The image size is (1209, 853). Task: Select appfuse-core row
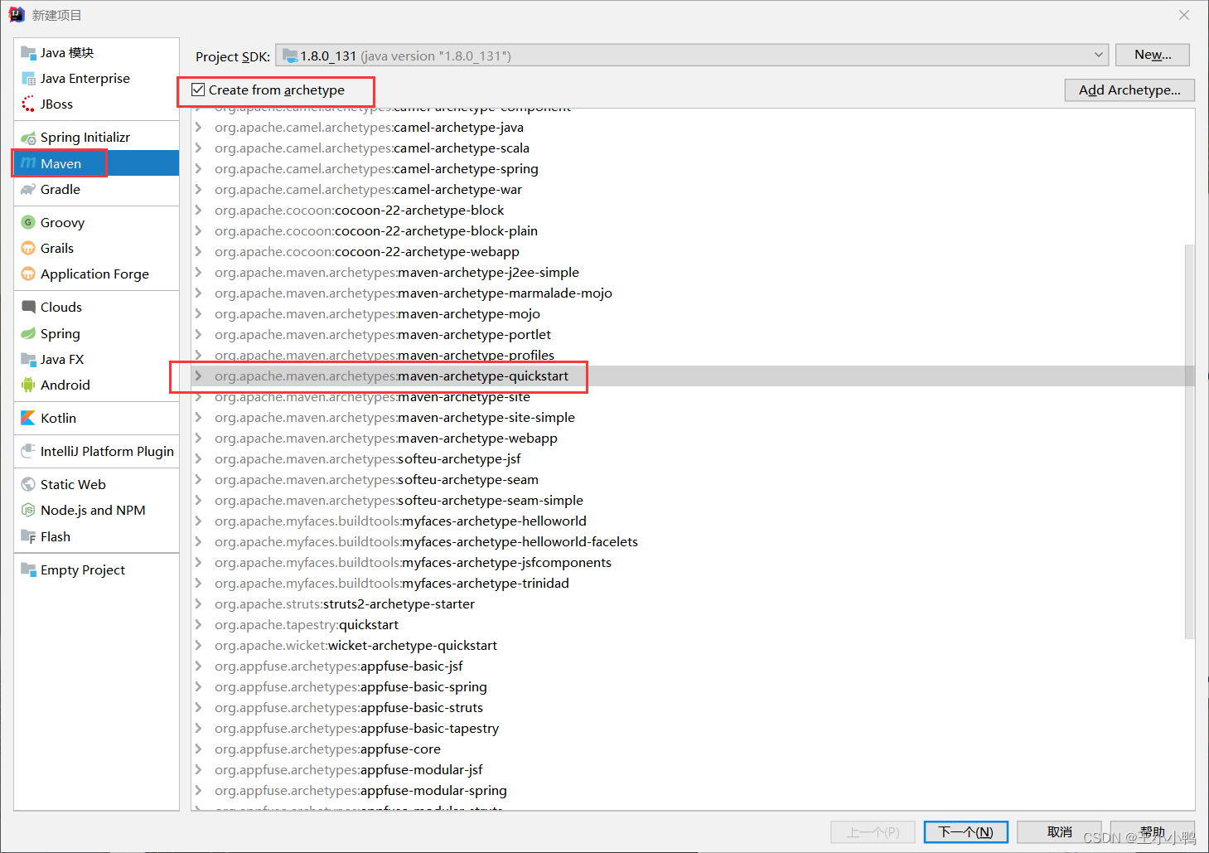[692, 749]
